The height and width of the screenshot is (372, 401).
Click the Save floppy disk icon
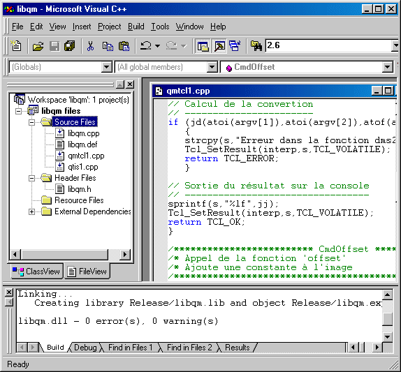[x=54, y=46]
